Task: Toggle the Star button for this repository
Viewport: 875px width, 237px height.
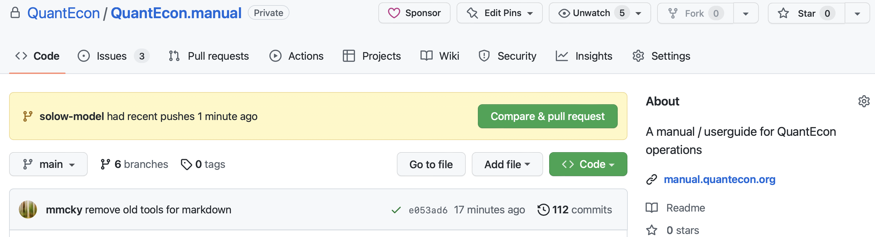Action: pos(806,13)
